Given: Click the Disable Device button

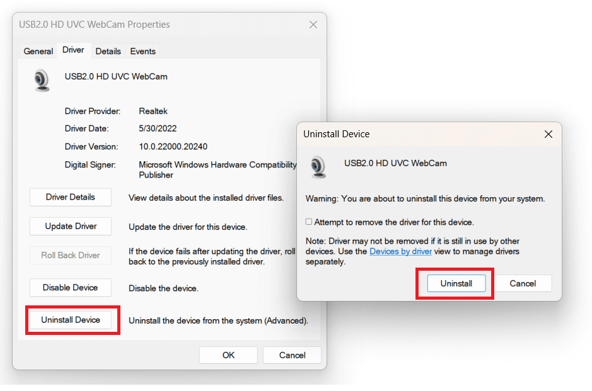Looking at the screenshot, I should 71,288.
